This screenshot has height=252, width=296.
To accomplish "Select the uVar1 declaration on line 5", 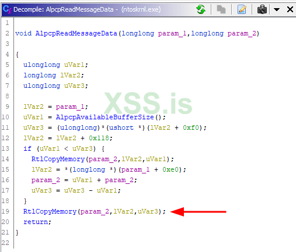I will pyautogui.click(x=74, y=65).
